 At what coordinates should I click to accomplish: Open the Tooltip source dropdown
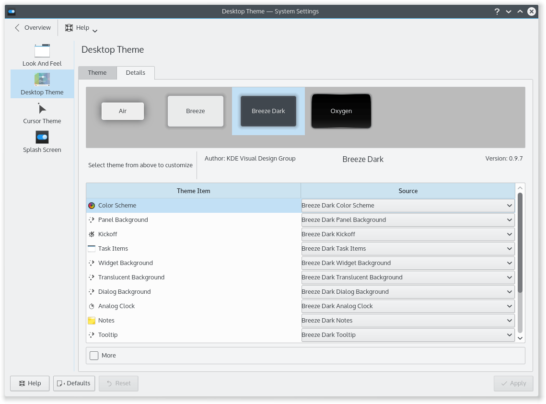[x=408, y=335]
